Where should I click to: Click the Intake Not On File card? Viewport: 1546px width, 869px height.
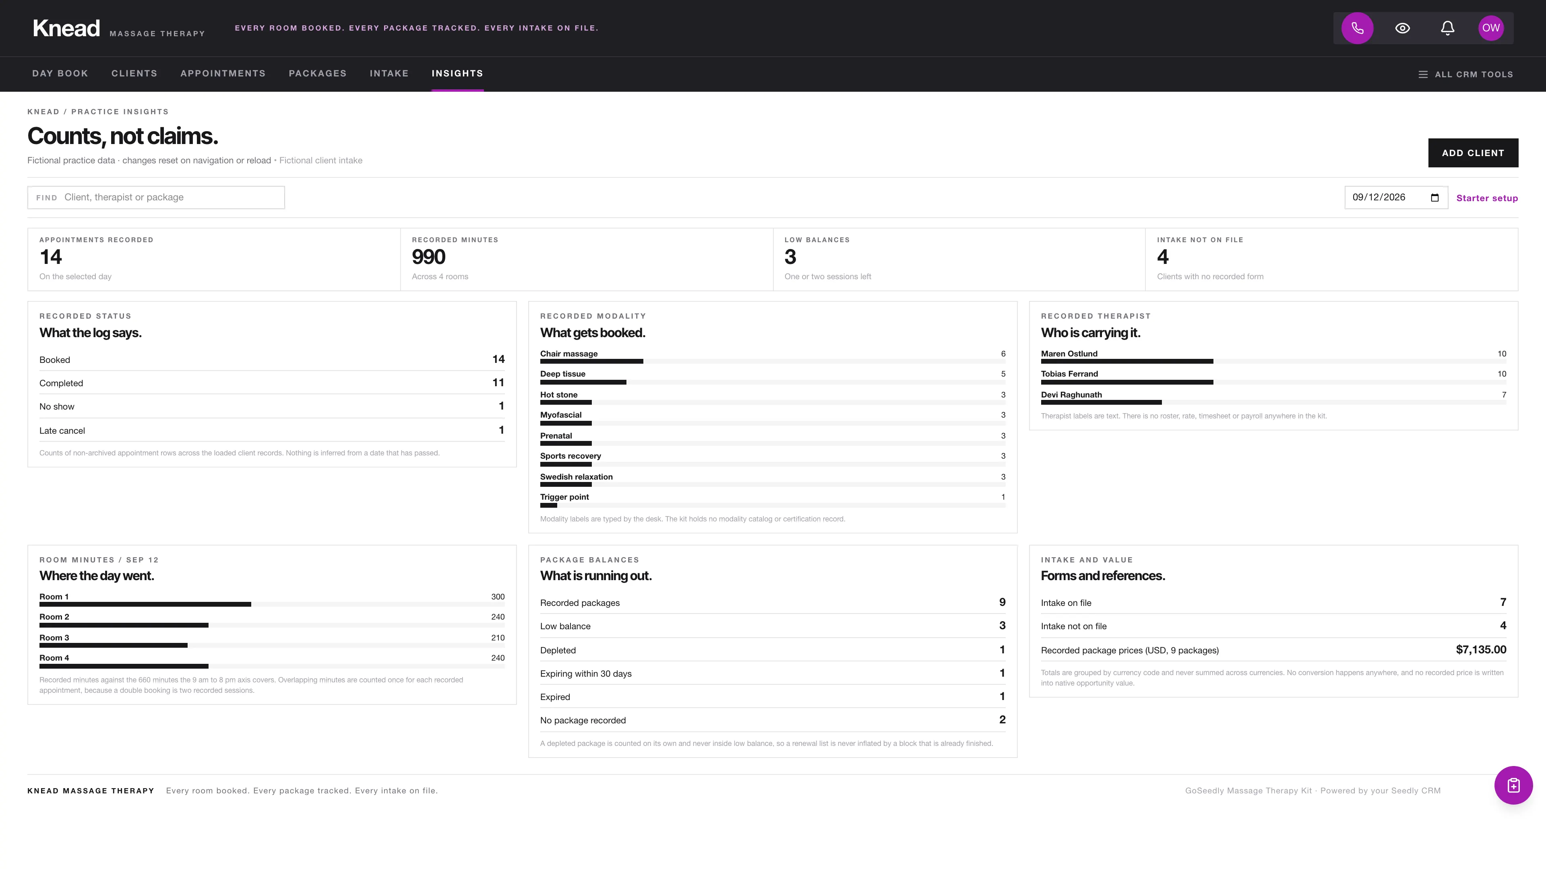(1332, 259)
